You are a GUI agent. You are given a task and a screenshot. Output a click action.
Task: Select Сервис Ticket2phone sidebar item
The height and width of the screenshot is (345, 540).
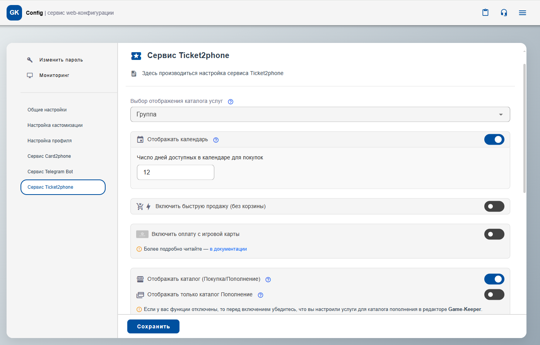(x=63, y=187)
